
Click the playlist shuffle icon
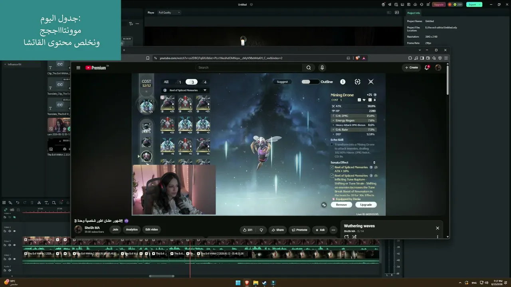[354, 237]
